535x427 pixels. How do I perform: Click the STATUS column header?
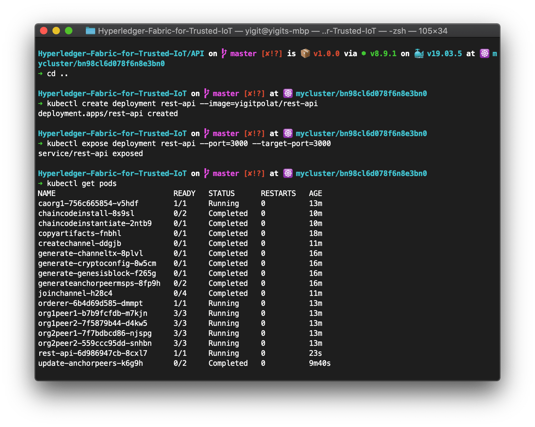pos(222,194)
